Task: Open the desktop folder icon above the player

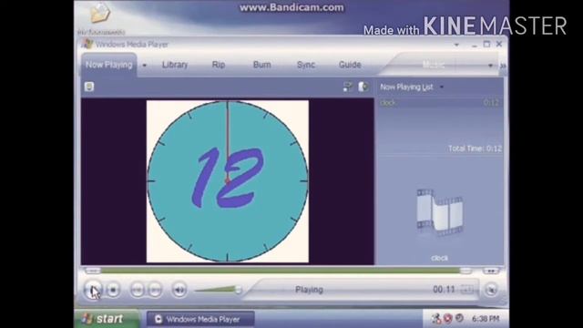Action: click(x=99, y=14)
